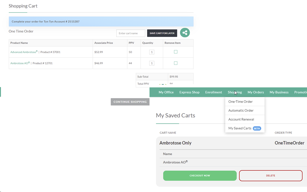This screenshot has height=192, width=307.
Task: Click the Enter cart name field
Action: coord(130,33)
